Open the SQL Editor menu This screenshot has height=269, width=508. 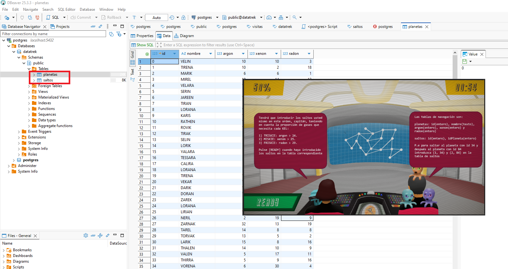[x=66, y=10]
